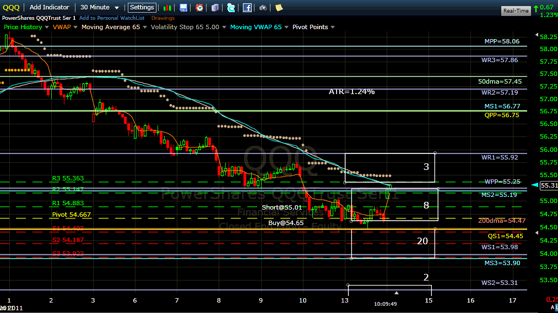
Task: Expand the 30 Minute timeframe dropdown
Action: click(99, 7)
